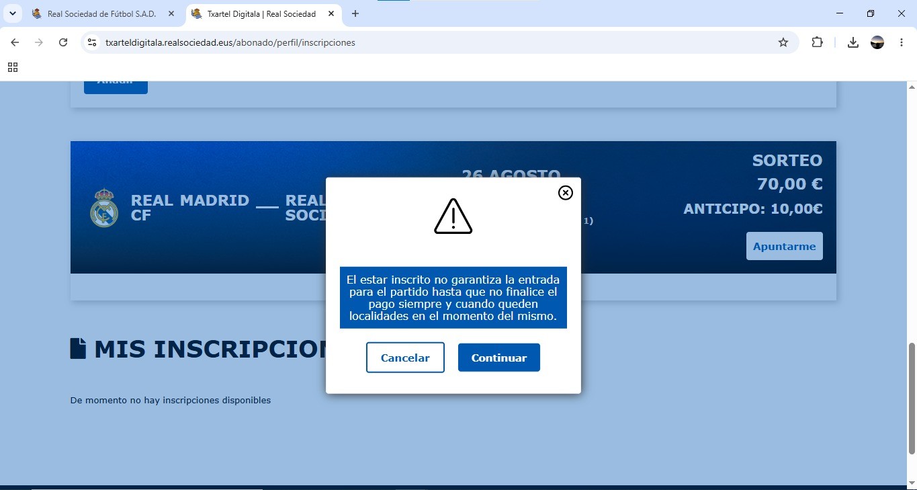The height and width of the screenshot is (490, 917).
Task: Click 'De momento no hay inscripciones disponibles'
Action: [x=171, y=400]
